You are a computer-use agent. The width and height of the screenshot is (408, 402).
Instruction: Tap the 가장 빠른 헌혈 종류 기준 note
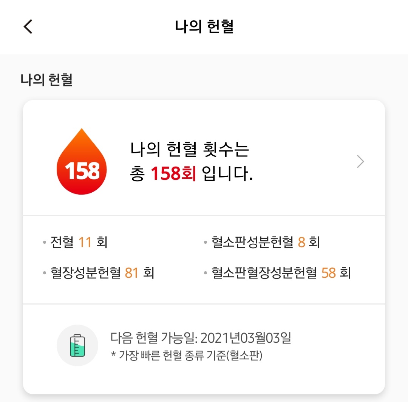pos(187,356)
